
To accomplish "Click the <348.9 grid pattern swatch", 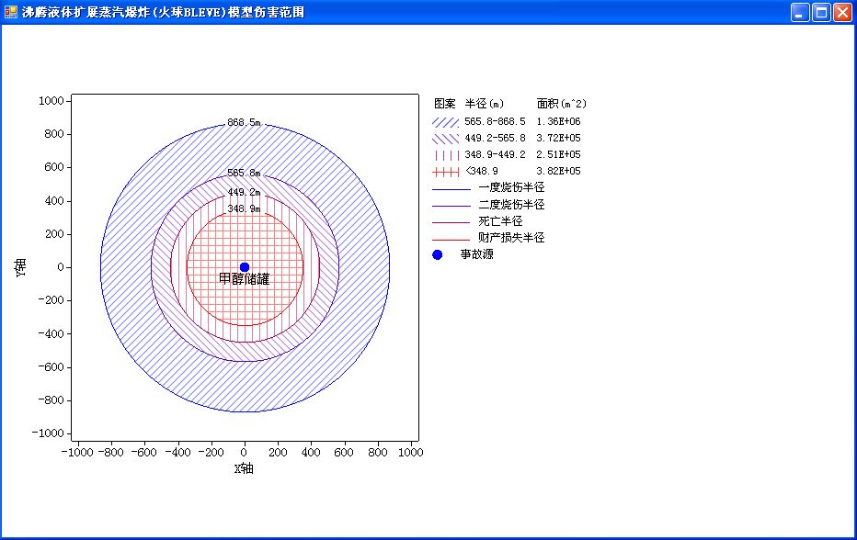I will [445, 172].
